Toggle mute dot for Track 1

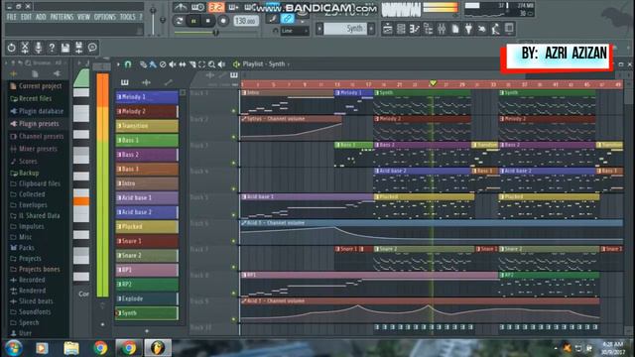click(x=234, y=110)
